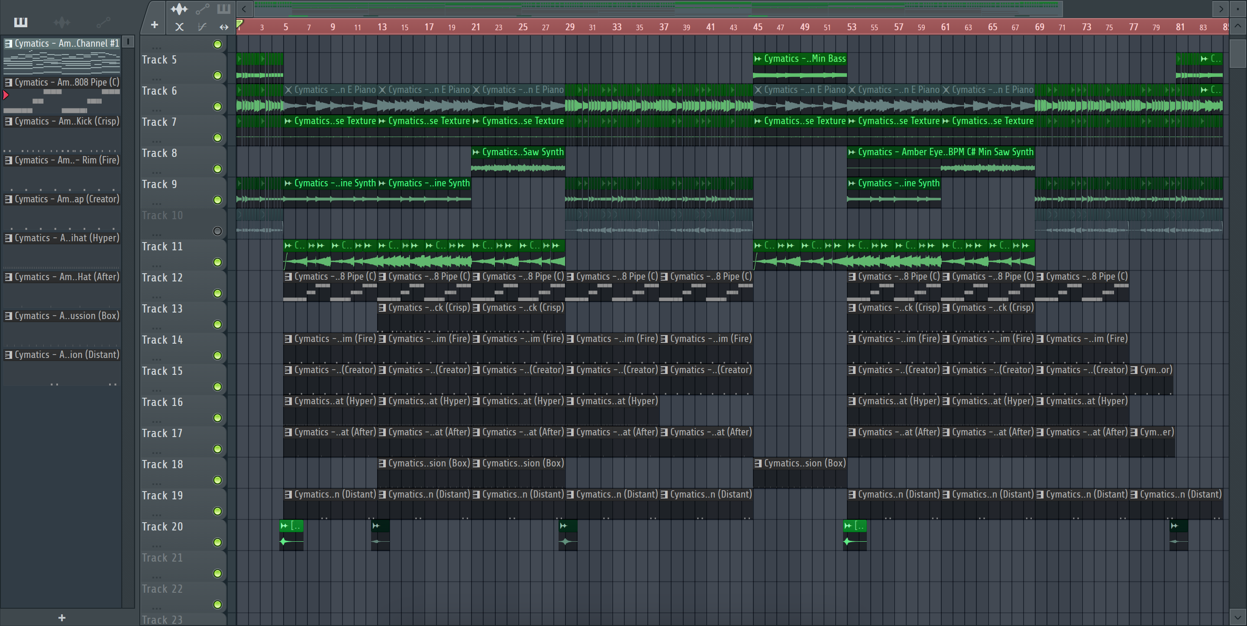Select the Track 22 header label
1247x626 pixels.
click(x=162, y=589)
